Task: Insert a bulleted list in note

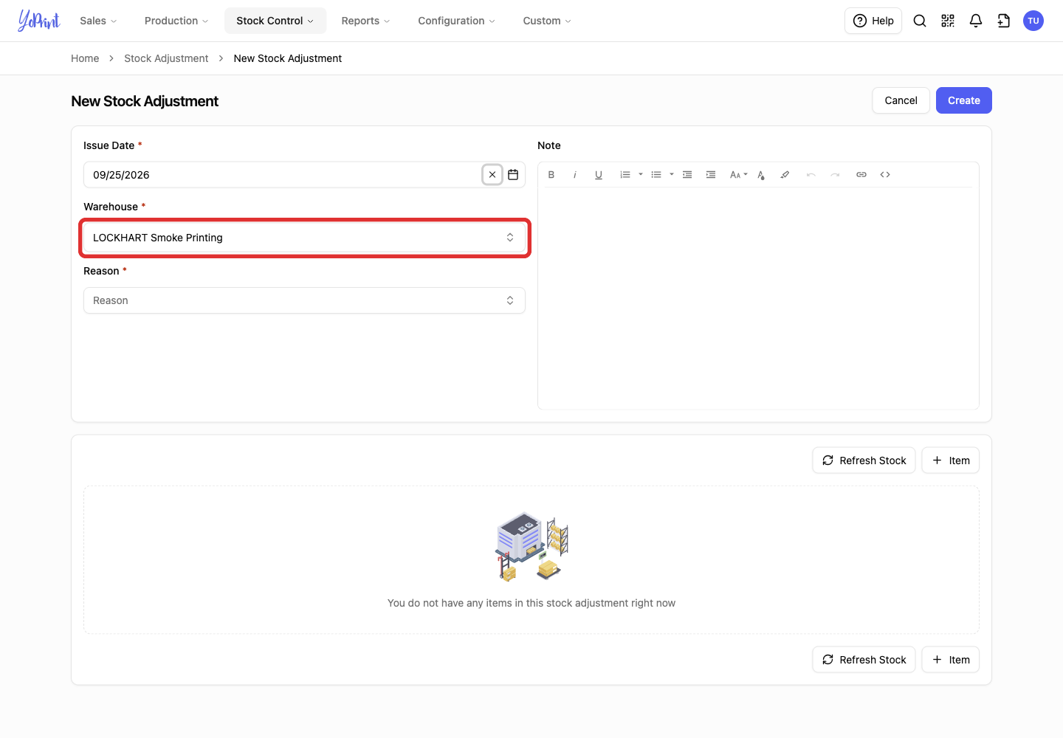Action: [x=656, y=175]
